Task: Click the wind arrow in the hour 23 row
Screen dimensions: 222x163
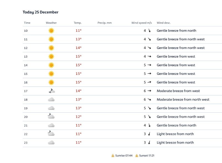Action: point(149,142)
